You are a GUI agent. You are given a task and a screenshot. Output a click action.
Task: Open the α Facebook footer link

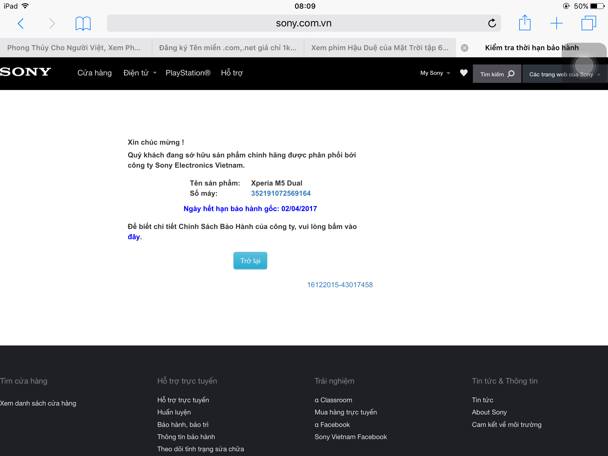coord(332,425)
